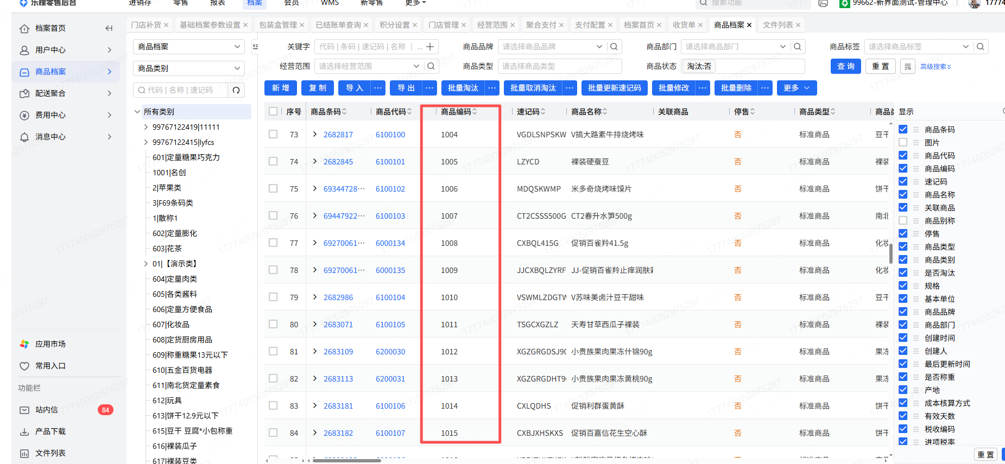1005x464 pixels.
Task: Click the 批量更新速记码 button
Action: (615, 88)
